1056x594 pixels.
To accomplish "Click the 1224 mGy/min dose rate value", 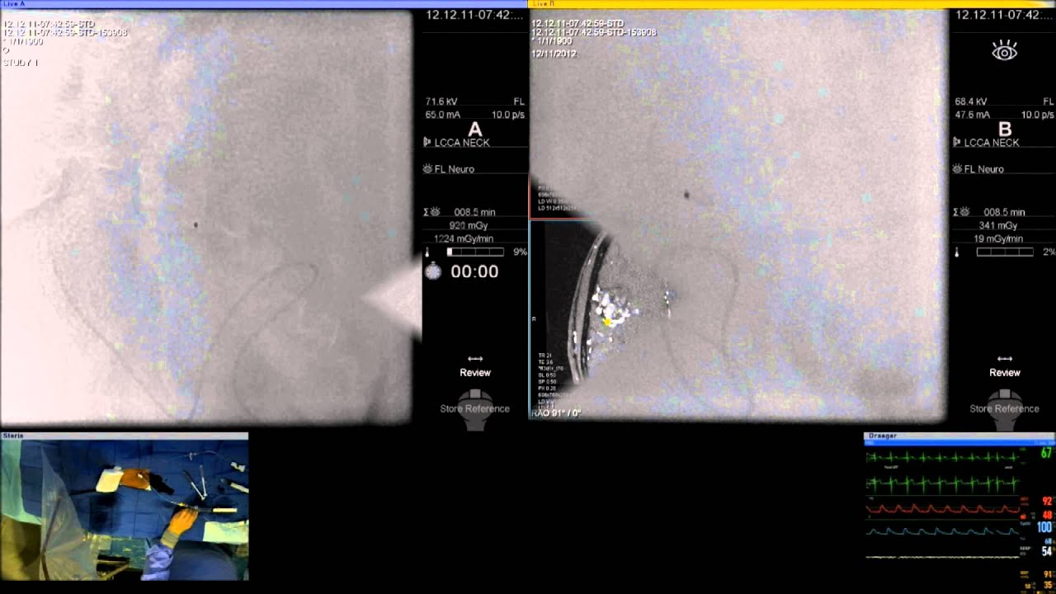I will click(x=463, y=238).
